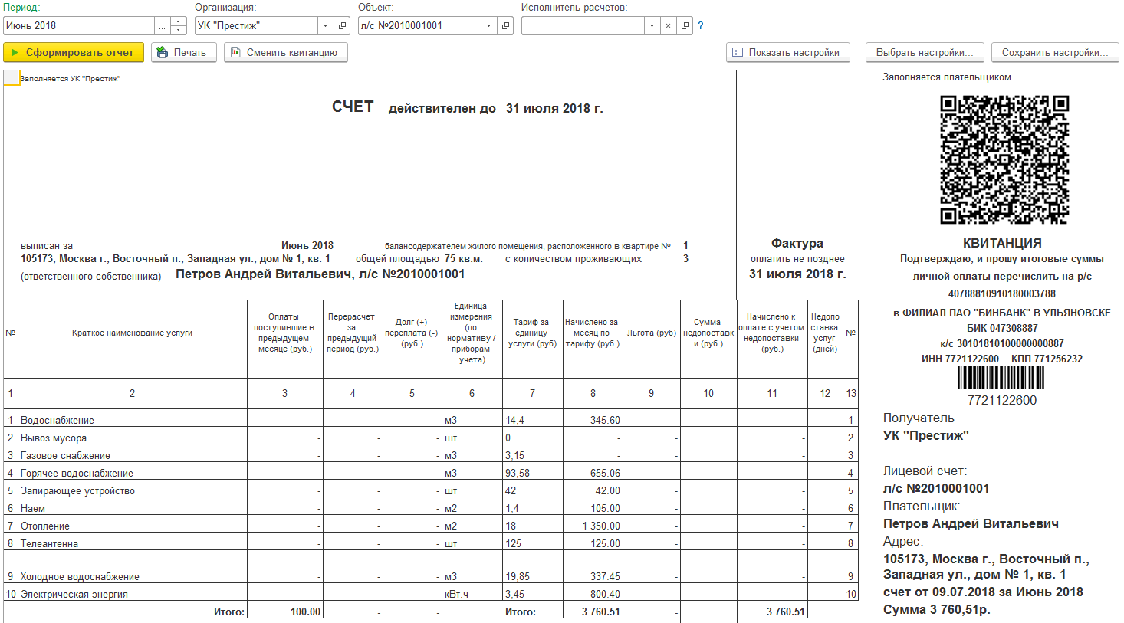Select the Фактура label
The image size is (1124, 623).
(x=797, y=243)
